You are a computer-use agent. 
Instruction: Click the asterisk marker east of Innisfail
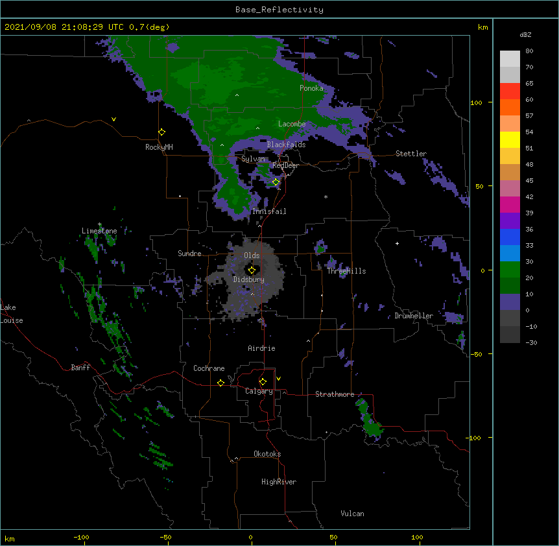click(326, 197)
